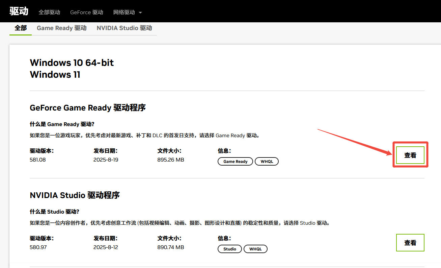Click the WHQL badge in Game Ready row
The width and height of the screenshot is (441, 268).
267,162
